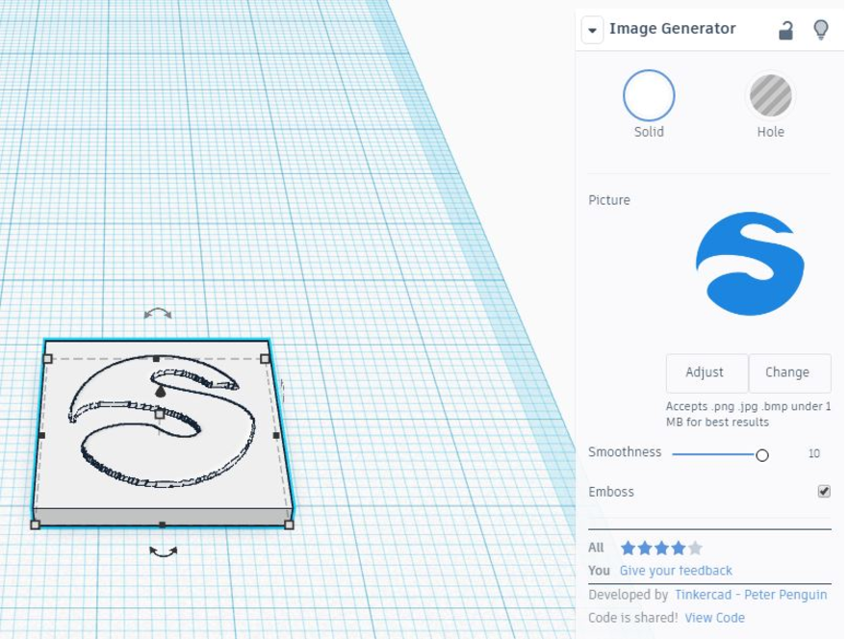The height and width of the screenshot is (640, 848).
Task: Click the bottom-left corner resize handle
Action: point(36,525)
